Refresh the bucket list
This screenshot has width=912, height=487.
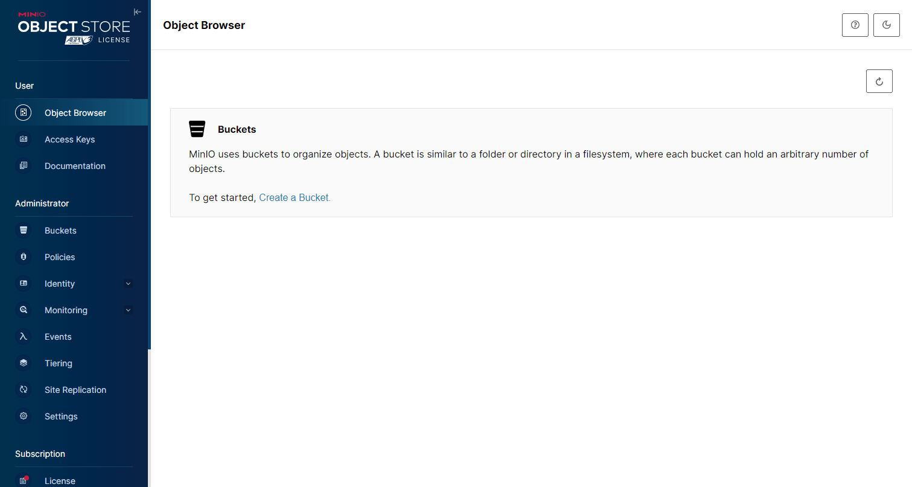[x=879, y=81]
